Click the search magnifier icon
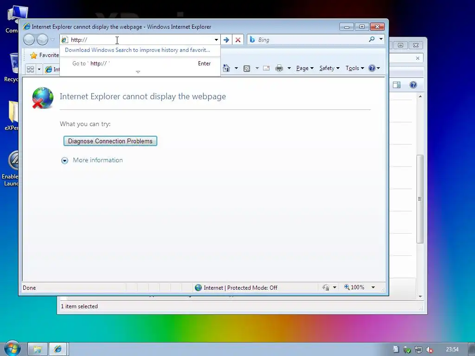The image size is (475, 356). pyautogui.click(x=372, y=39)
